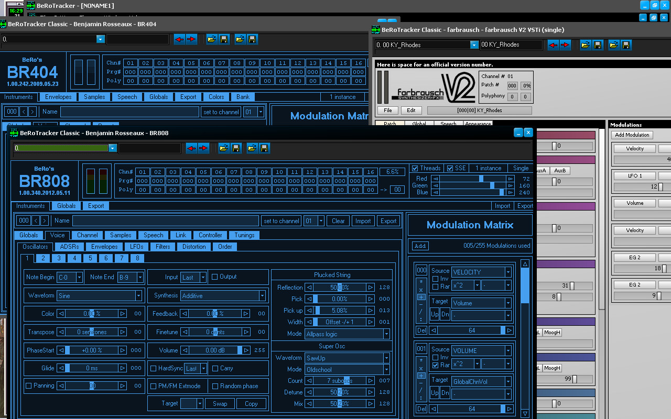This screenshot has height=419, width=671.
Task: Open a preset file using first folder icon in BR808 toolbar
Action: click(224, 148)
